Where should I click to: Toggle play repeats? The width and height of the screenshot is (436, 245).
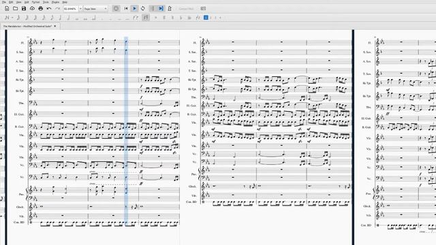(x=153, y=9)
